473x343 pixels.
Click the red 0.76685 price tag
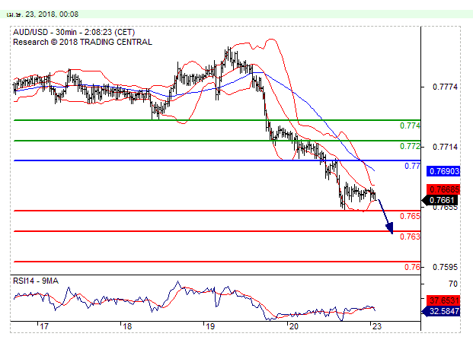click(x=443, y=189)
